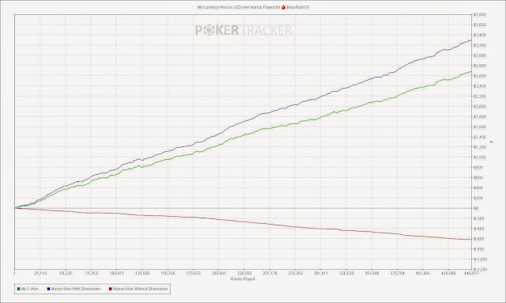Viewport: 506px width, 303px height.
Task: Click the 251,176 tick on the x-axis
Action: coord(270,273)
